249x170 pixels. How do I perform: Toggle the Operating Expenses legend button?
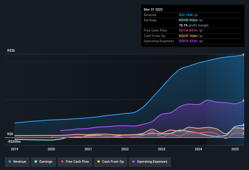(x=150, y=162)
